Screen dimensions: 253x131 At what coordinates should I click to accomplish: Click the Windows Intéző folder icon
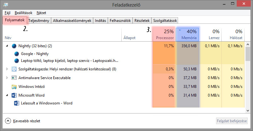[x=14, y=86]
